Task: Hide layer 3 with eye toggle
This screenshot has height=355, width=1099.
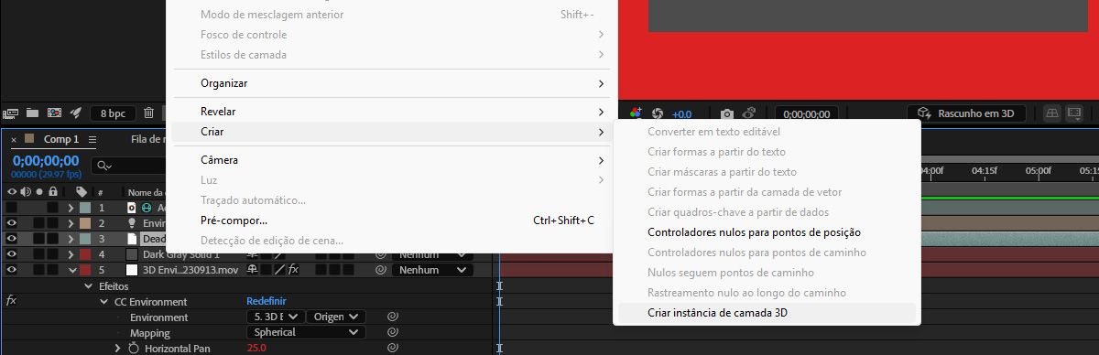Action: (12, 239)
